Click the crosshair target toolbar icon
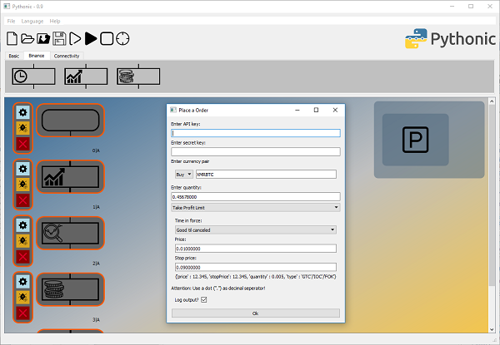500x345 pixels. (122, 38)
